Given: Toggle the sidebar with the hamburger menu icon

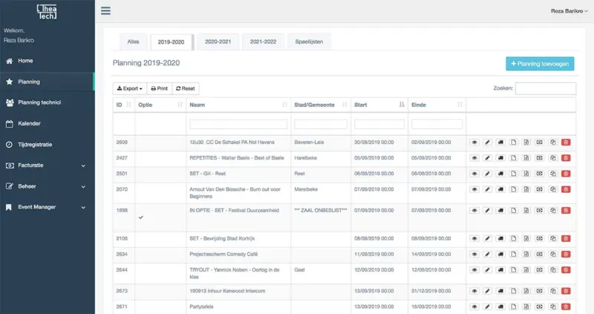Looking at the screenshot, I should [105, 10].
